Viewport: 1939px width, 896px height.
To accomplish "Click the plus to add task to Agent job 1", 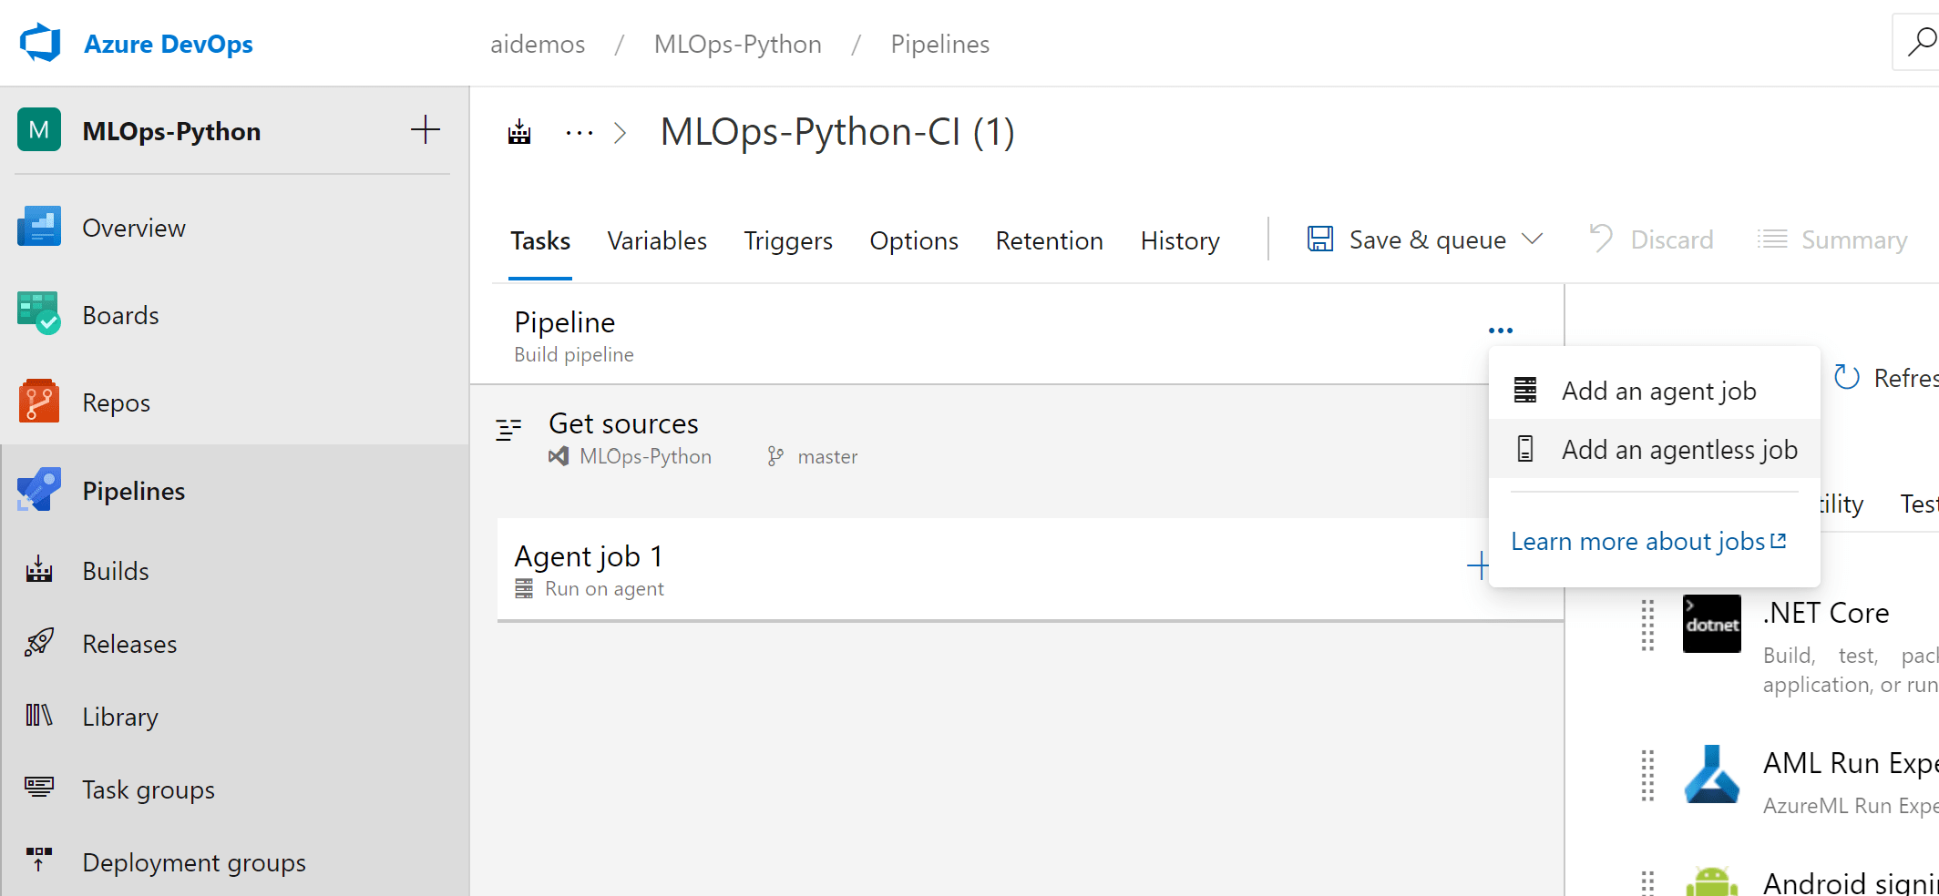I will point(1478,566).
